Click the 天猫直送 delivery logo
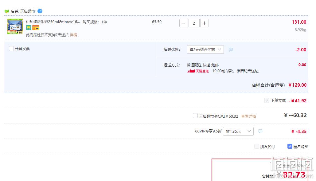The width and height of the screenshot is (316, 181). pos(198,71)
